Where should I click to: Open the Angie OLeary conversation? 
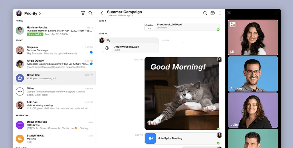point(54,64)
